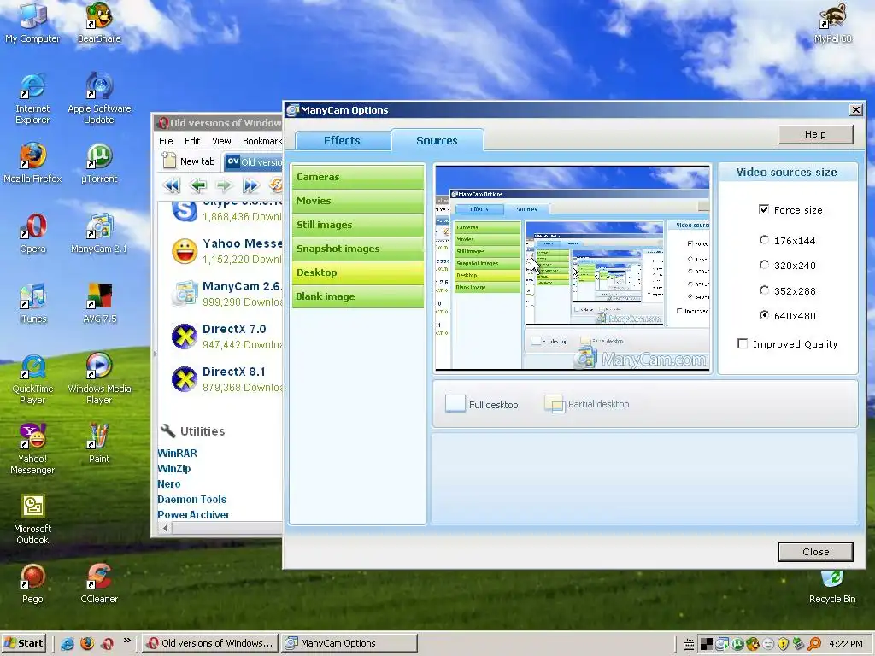
Task: Launch Mozilla Firefox desktop shortcut
Action: pos(32,163)
